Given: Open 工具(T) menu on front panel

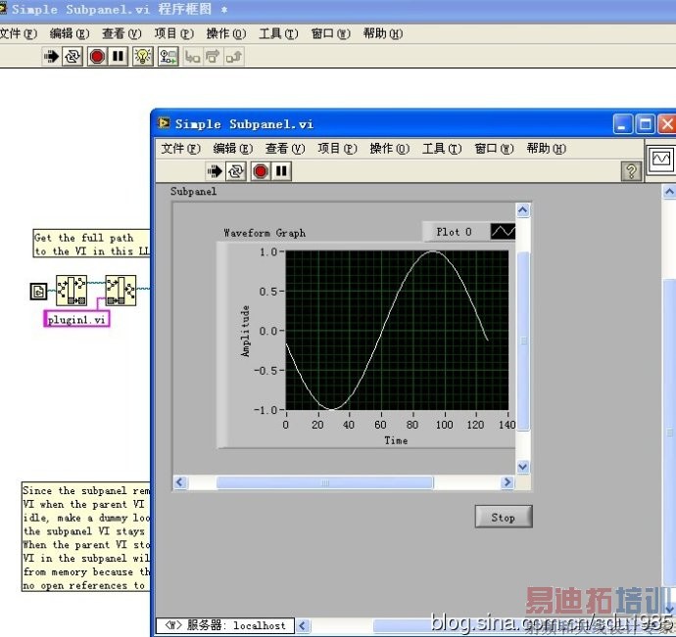Looking at the screenshot, I should (x=442, y=149).
